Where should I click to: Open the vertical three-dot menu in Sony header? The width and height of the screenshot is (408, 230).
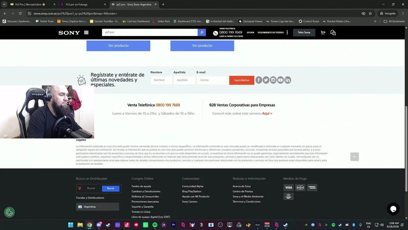tap(287, 33)
